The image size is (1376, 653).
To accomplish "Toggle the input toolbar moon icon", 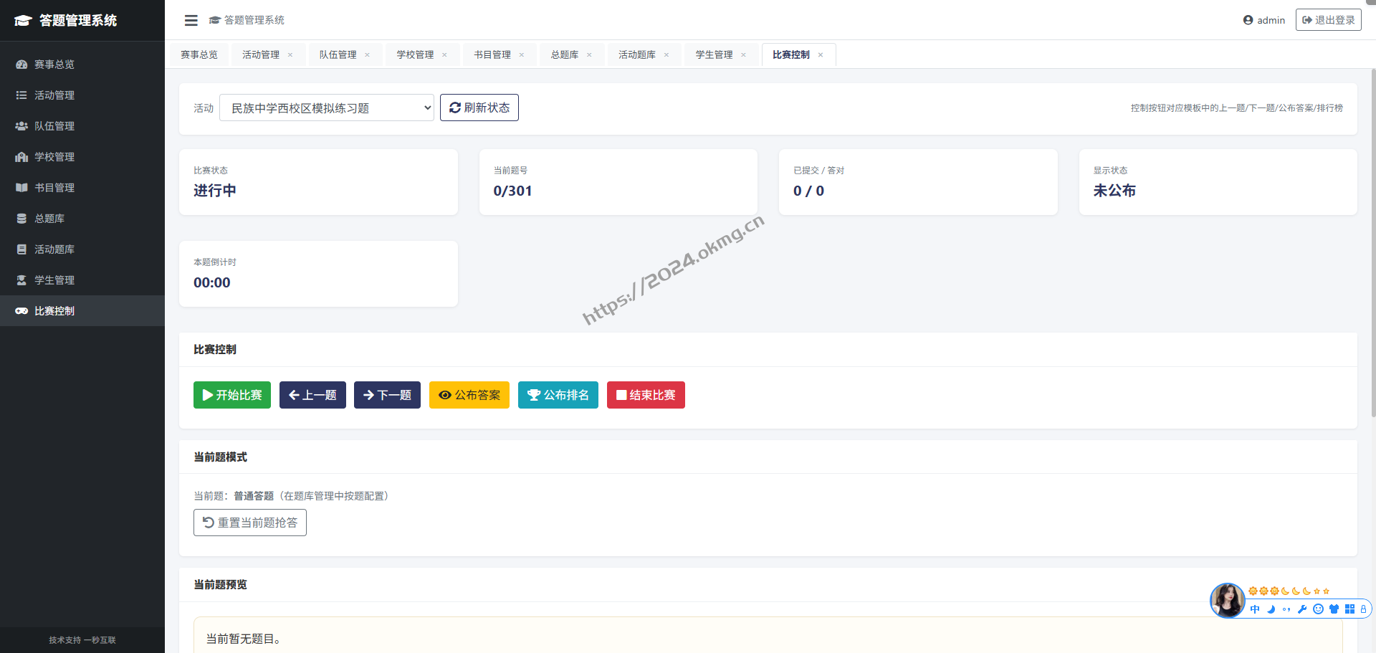I will 1271,609.
